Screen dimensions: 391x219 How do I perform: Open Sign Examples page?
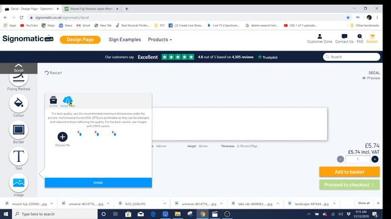click(x=125, y=40)
